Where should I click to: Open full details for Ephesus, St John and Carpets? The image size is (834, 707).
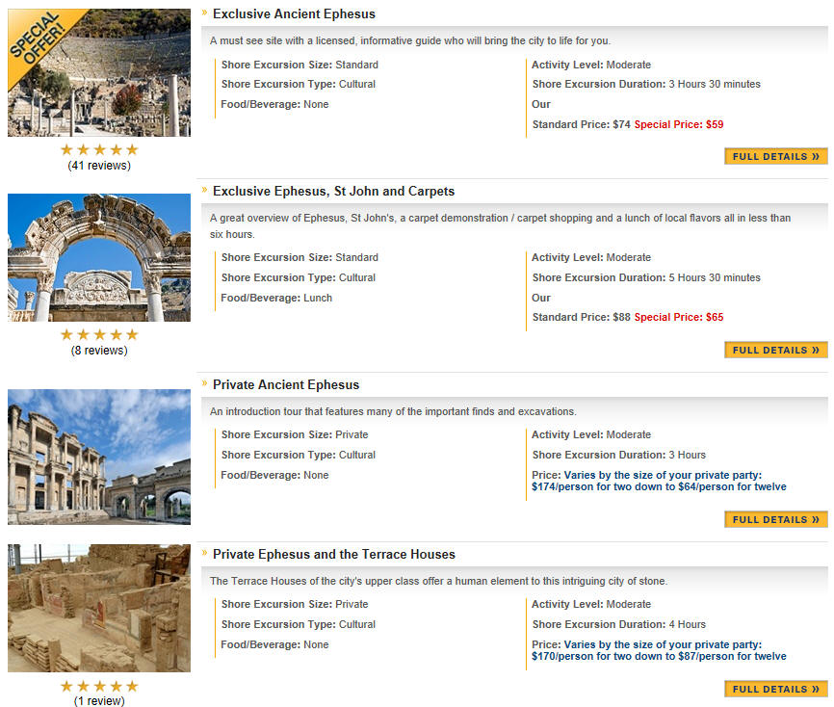click(x=776, y=350)
